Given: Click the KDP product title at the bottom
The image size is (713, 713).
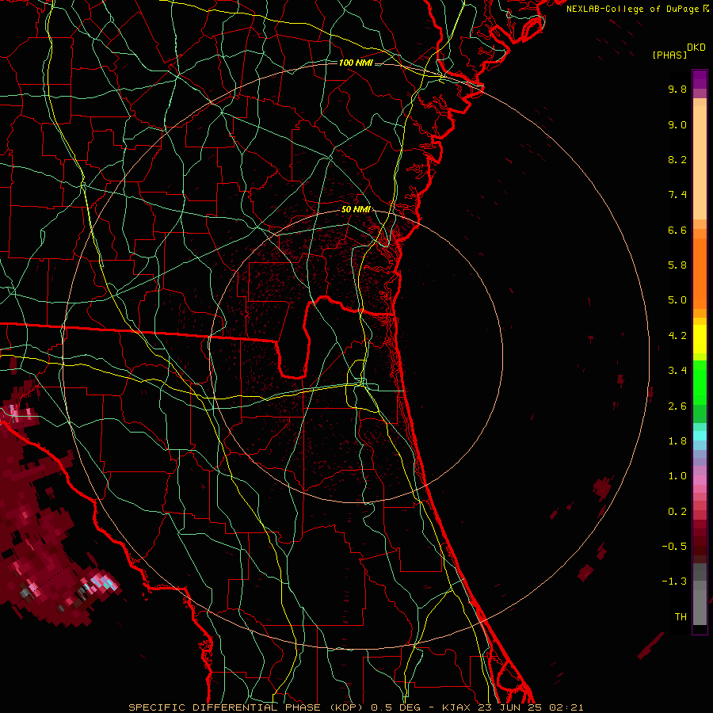Looking at the screenshot, I should pyautogui.click(x=356, y=707).
